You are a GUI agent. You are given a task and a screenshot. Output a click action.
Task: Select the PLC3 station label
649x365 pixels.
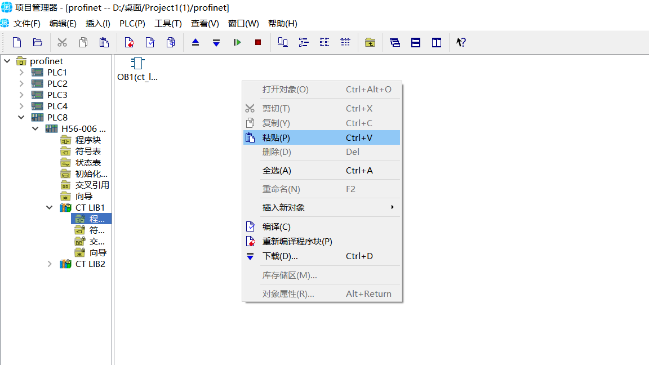coord(57,95)
